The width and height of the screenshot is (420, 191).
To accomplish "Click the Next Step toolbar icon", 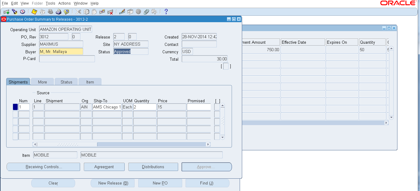I will (x=42, y=12).
